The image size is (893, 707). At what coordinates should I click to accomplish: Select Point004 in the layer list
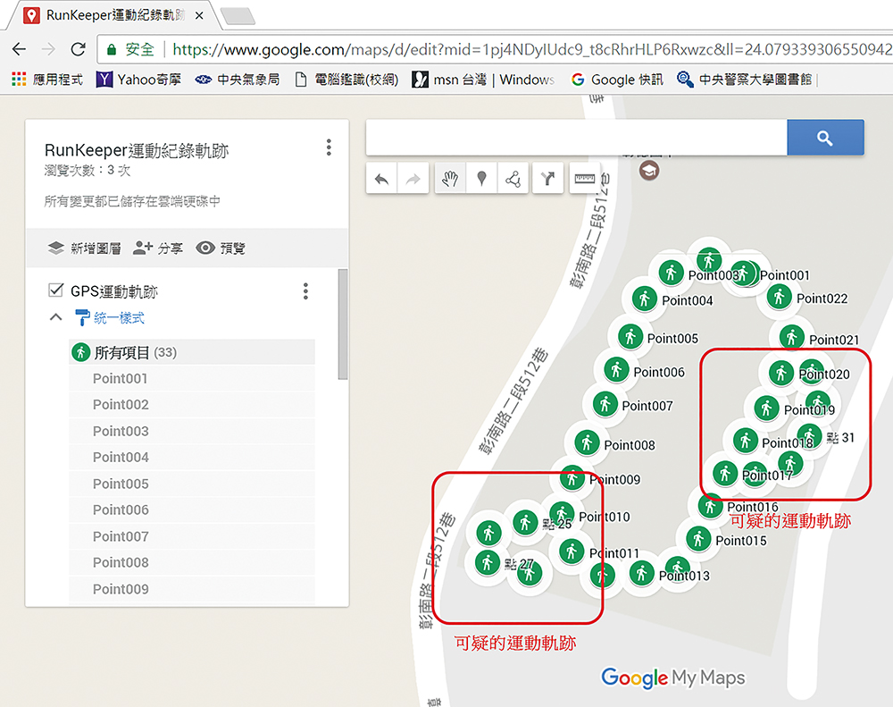(192, 458)
